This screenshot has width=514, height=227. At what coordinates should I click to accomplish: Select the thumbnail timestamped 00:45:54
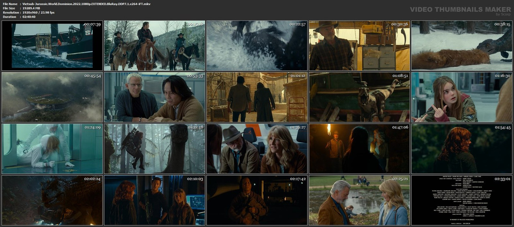[52, 97]
